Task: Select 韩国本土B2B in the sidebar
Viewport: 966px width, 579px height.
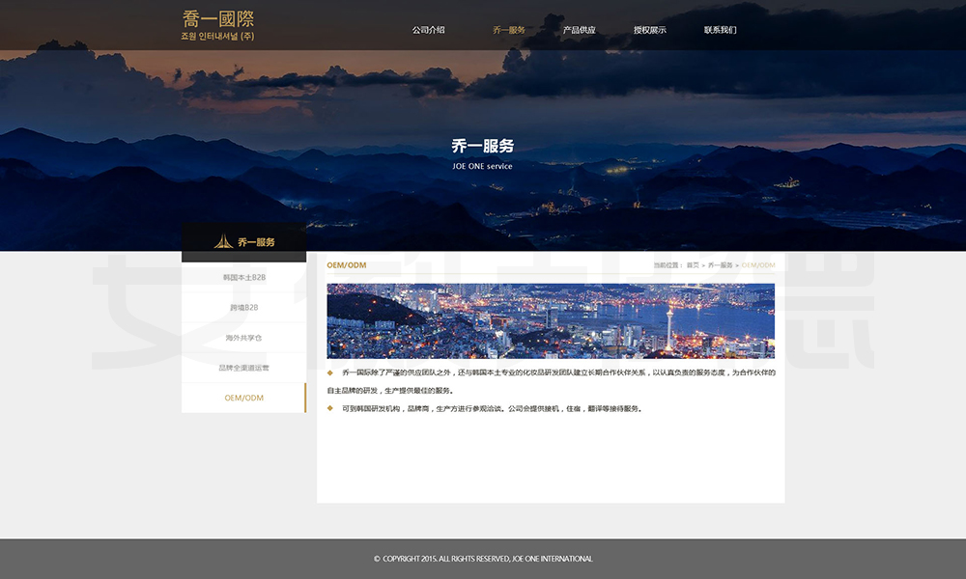Action: click(243, 278)
